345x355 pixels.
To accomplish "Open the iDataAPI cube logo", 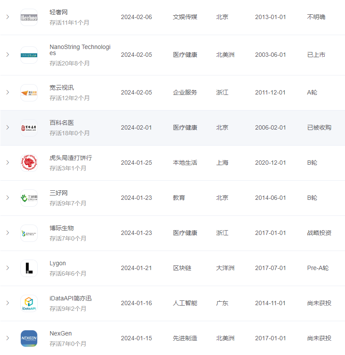I will [29, 303].
